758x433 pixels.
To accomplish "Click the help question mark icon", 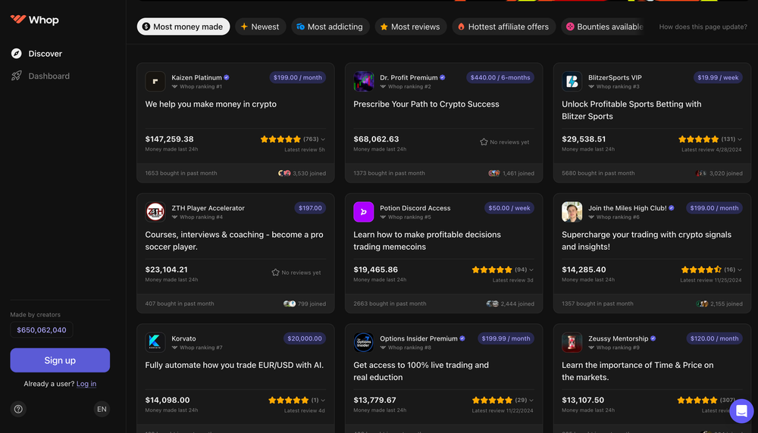I will pyautogui.click(x=19, y=409).
